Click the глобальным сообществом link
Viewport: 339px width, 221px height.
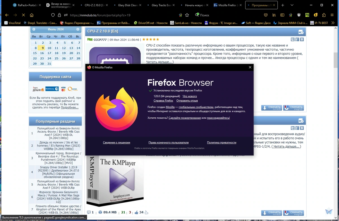[196, 107]
